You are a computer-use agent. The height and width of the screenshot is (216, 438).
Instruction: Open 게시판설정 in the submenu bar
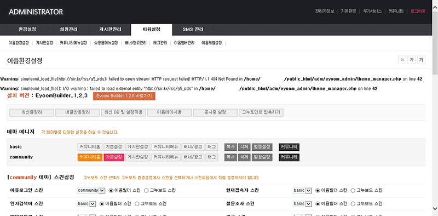(44, 43)
